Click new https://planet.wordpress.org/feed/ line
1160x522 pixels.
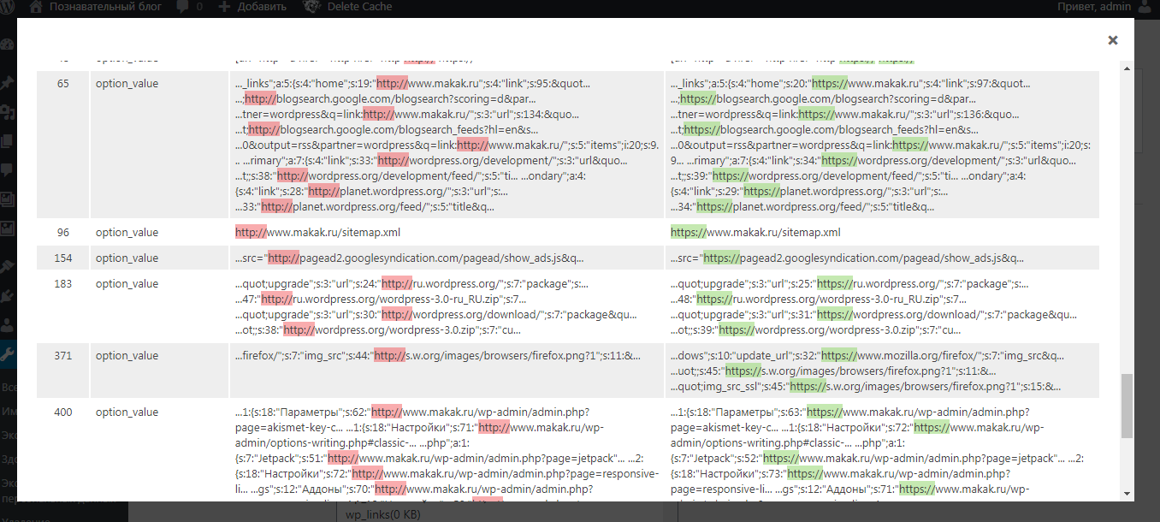coord(802,206)
